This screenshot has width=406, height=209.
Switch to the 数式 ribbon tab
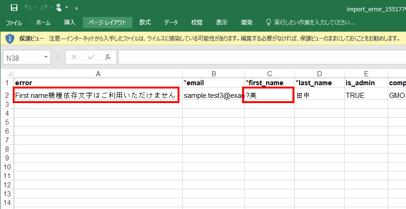tap(145, 23)
